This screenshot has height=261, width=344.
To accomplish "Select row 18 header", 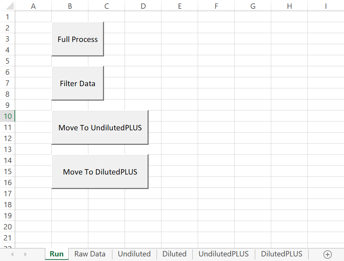I will 8,204.
